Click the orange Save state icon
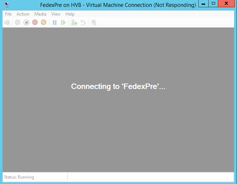Screen dimensions: 237x184 tap(43, 22)
